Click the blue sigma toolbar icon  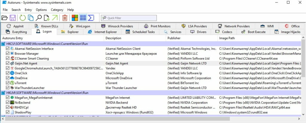tap(91, 18)
